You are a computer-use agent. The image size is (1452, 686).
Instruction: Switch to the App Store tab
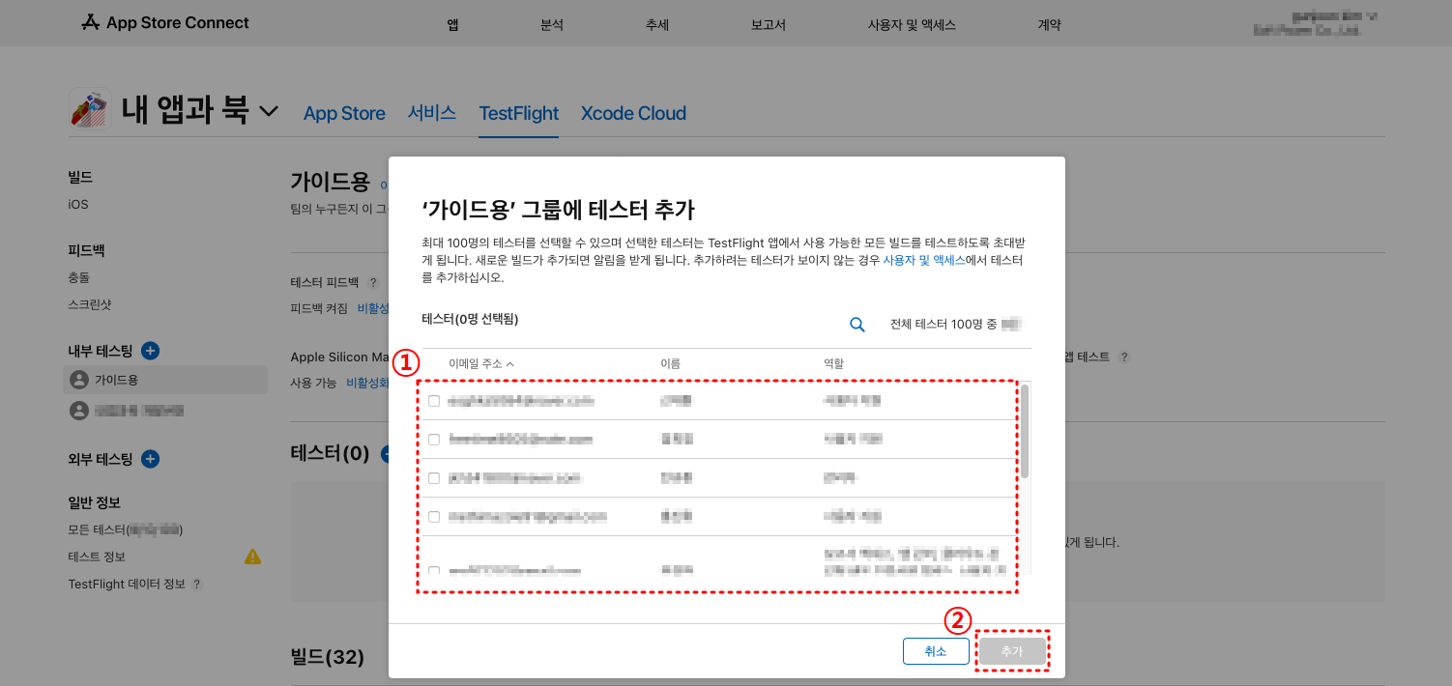point(344,113)
